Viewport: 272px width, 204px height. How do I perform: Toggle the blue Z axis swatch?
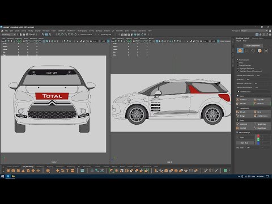(258, 143)
